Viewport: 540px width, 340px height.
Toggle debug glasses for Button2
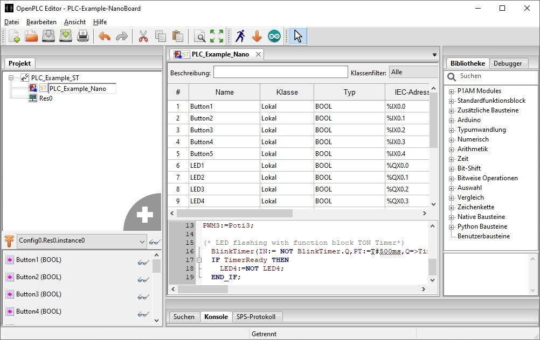[143, 280]
